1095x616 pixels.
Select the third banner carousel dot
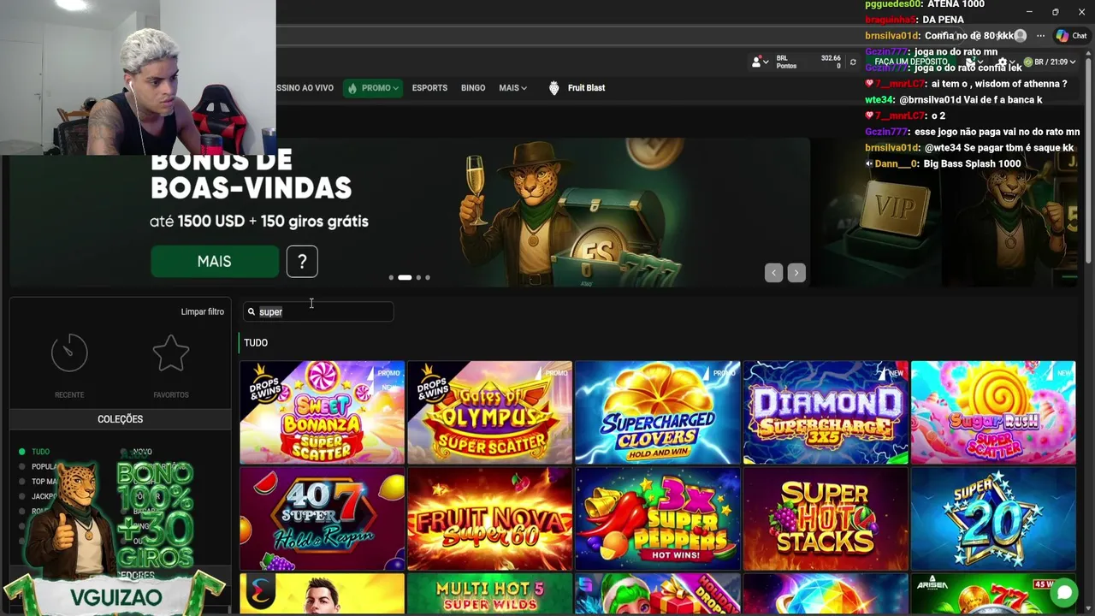tap(418, 277)
